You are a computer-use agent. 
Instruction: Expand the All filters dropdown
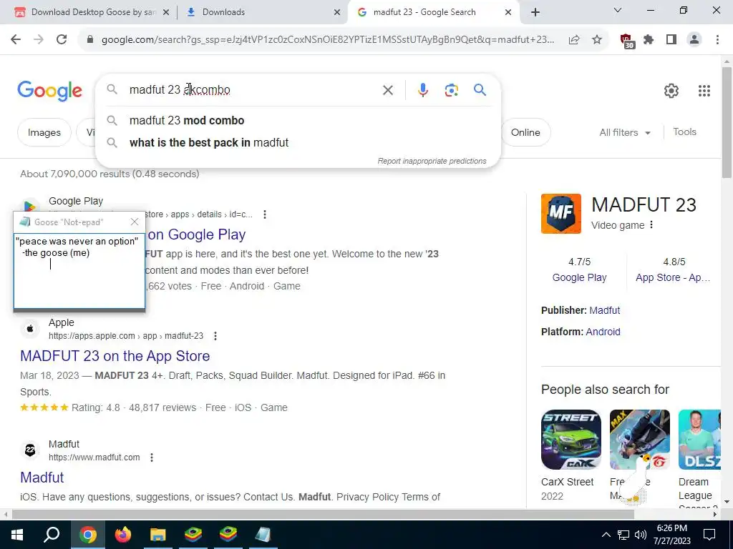click(x=625, y=132)
